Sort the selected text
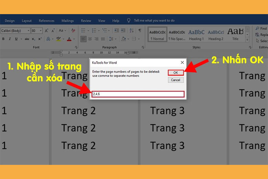 pyautogui.click(x=132, y=31)
